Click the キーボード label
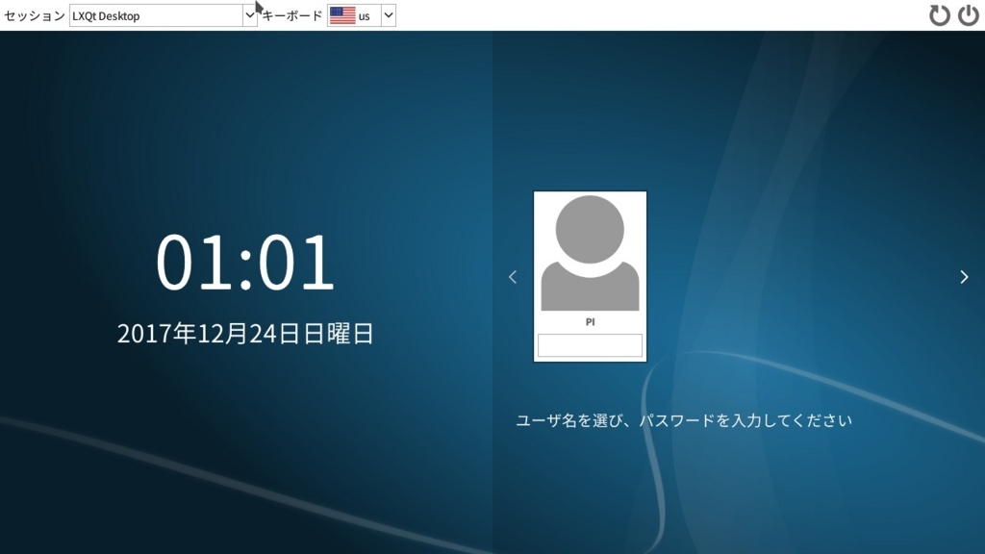This screenshot has height=554, width=985. tap(292, 15)
